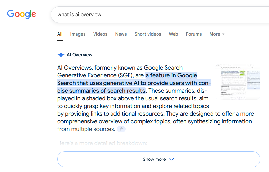Image resolution: width=269 pixels, height=172 pixels.
Task: Click the Google logo
Action: (x=22, y=14)
